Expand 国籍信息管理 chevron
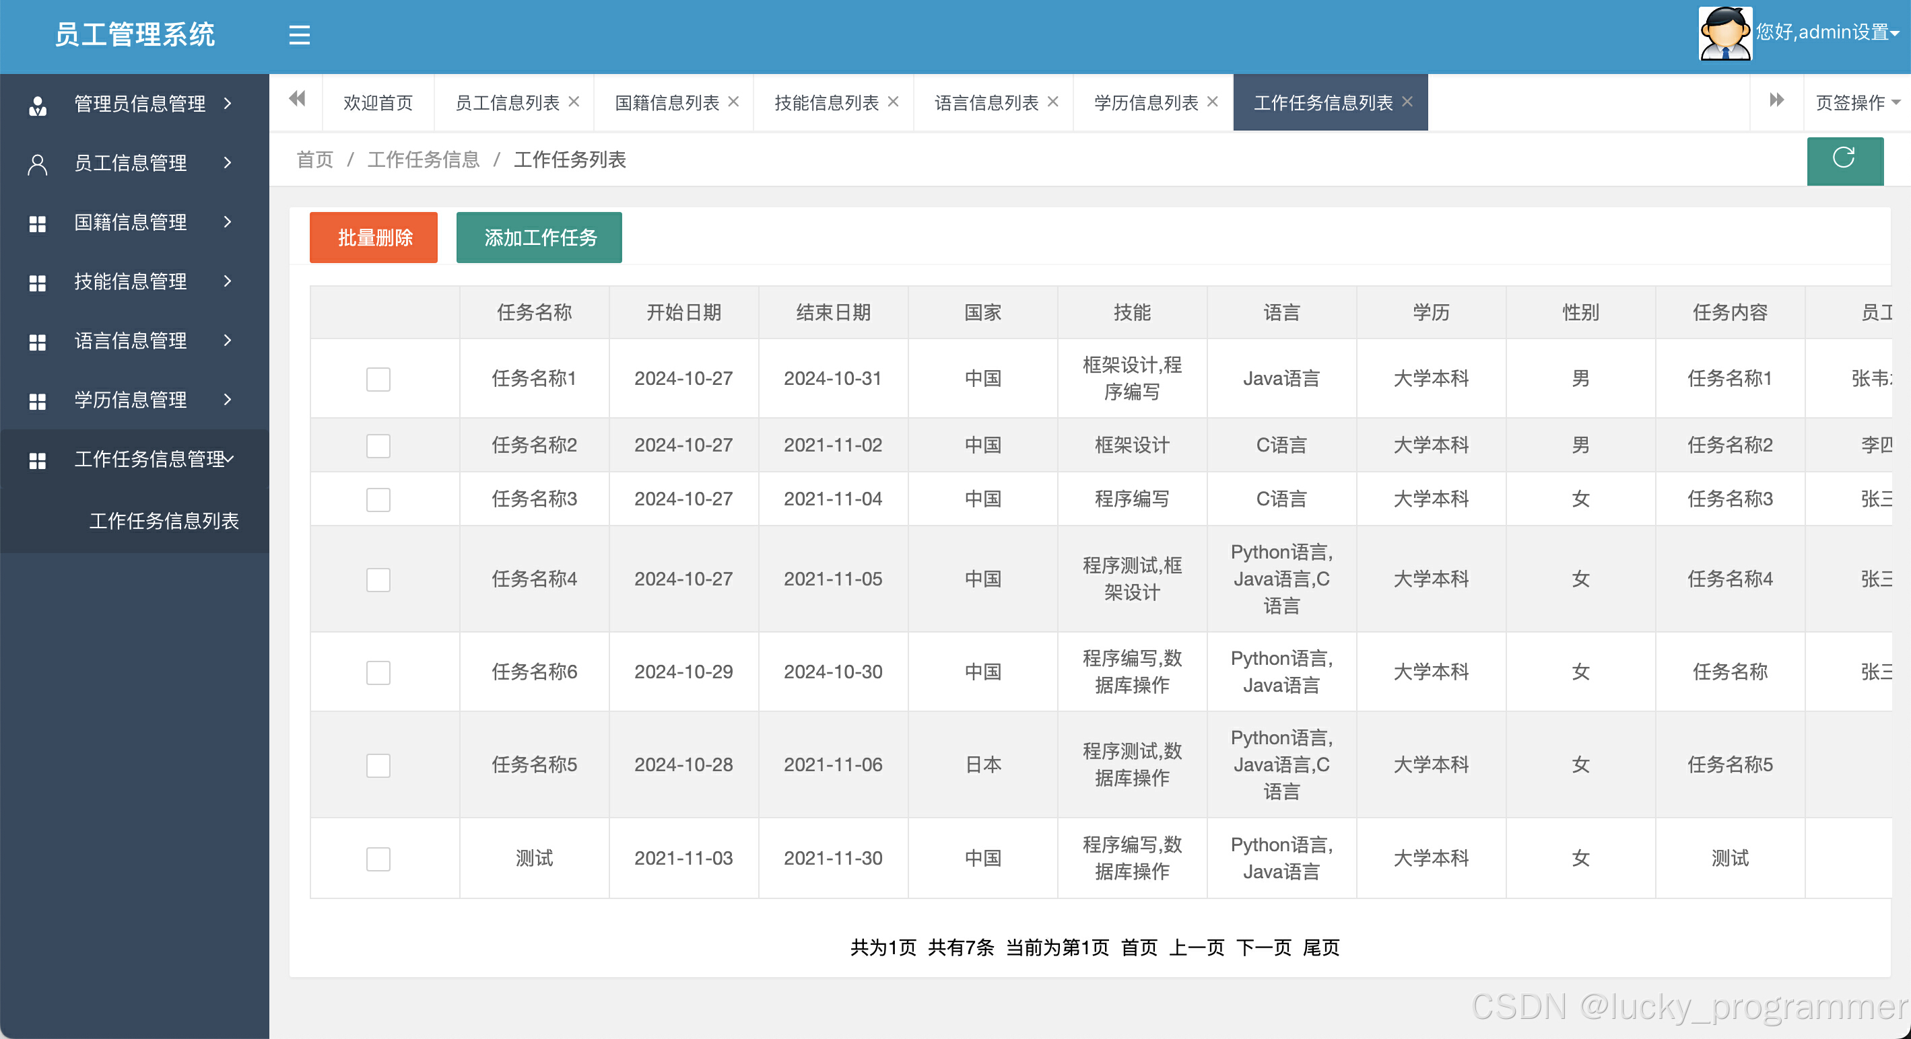This screenshot has width=1911, height=1039. (x=228, y=222)
